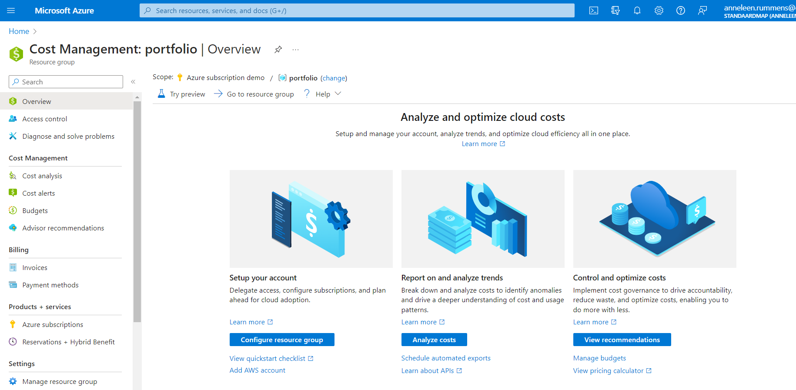Open Learn about APIs link
This screenshot has height=390, width=796.
click(431, 371)
